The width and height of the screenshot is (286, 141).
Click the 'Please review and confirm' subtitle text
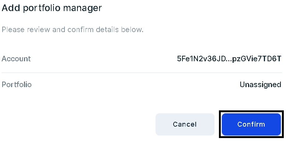72,30
